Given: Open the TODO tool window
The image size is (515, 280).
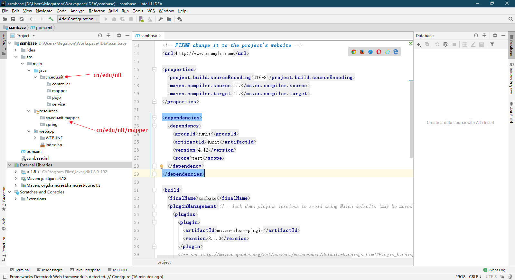Looking at the screenshot, I should (x=117, y=270).
